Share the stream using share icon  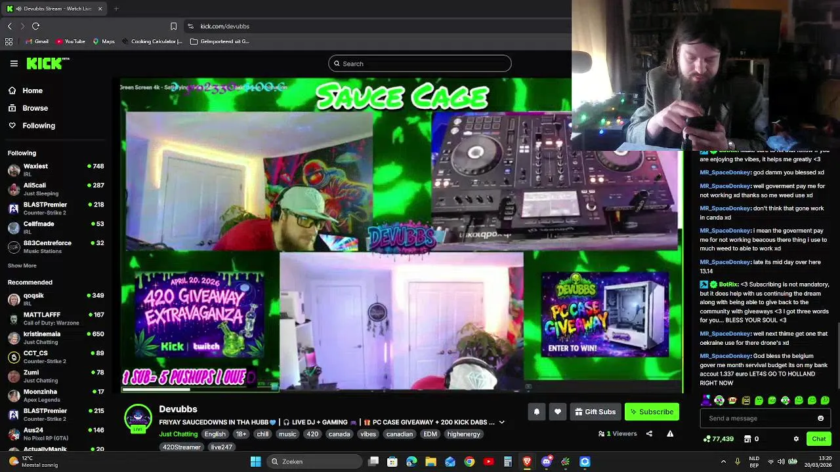pyautogui.click(x=649, y=433)
